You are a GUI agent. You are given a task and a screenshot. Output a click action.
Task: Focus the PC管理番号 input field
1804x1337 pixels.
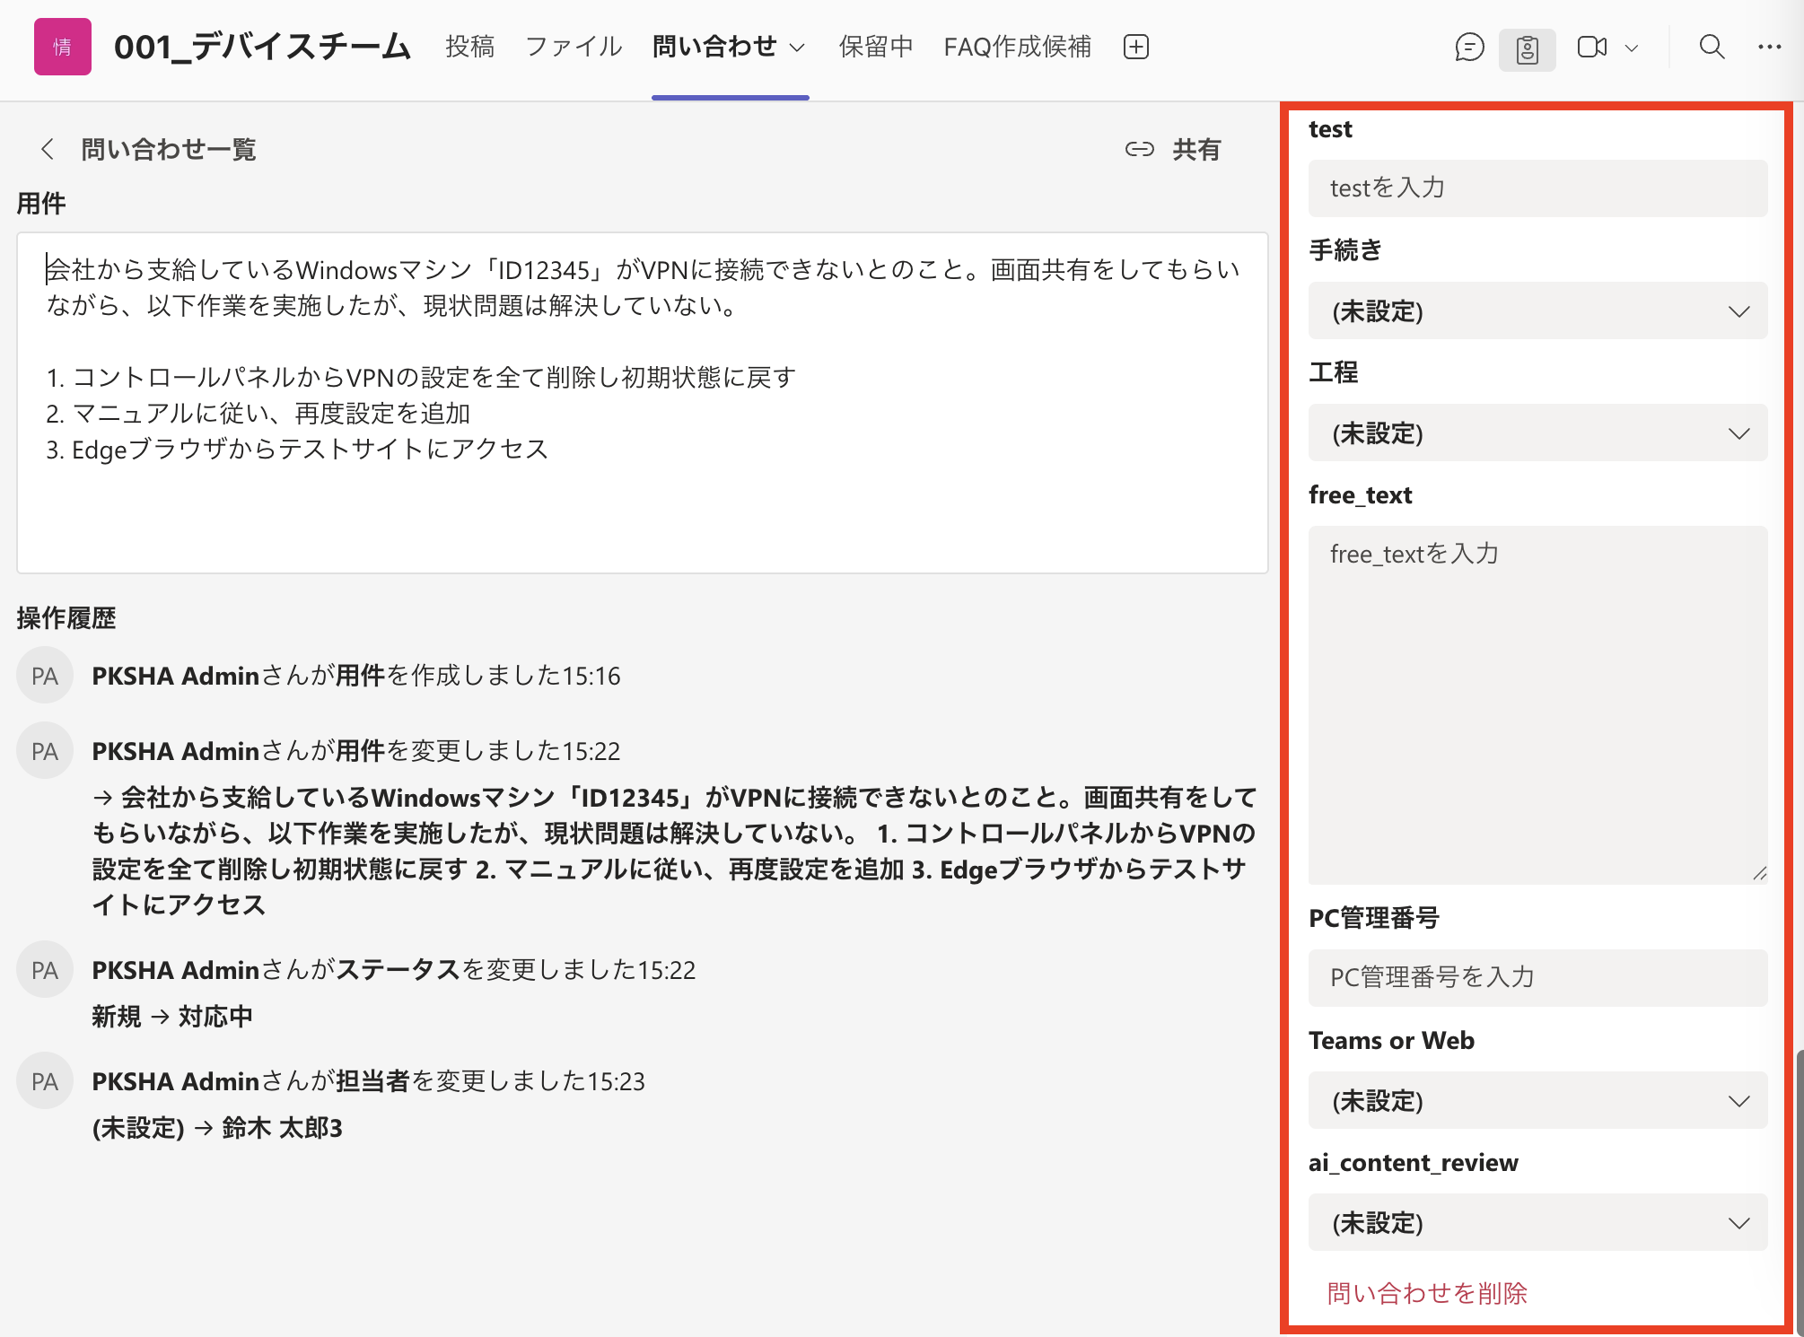pos(1537,977)
